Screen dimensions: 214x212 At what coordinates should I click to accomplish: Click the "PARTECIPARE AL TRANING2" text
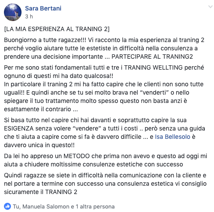tap(152, 57)
